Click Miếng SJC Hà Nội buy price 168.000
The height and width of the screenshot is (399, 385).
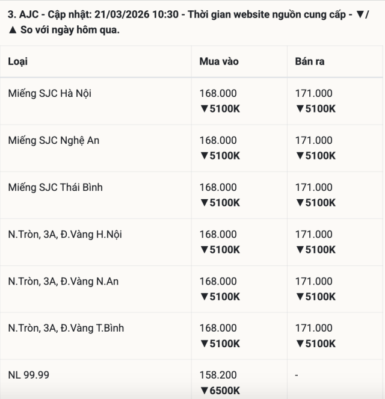pos(218,93)
